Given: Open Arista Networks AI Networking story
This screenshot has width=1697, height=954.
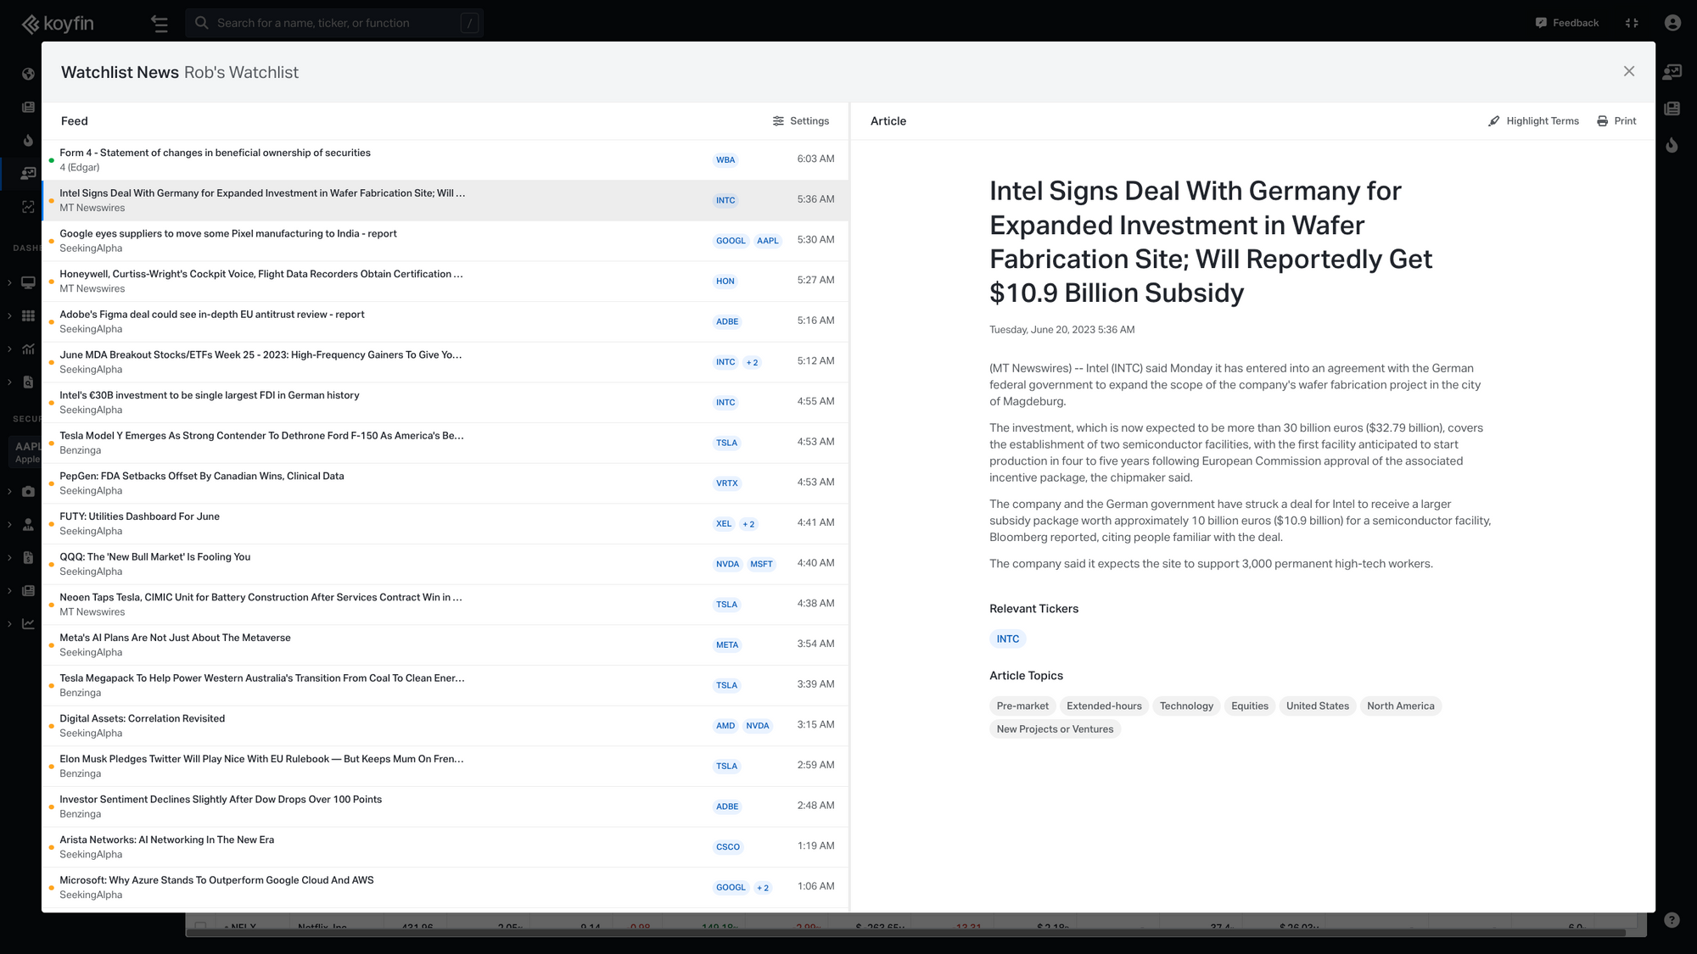Looking at the screenshot, I should coord(445,847).
